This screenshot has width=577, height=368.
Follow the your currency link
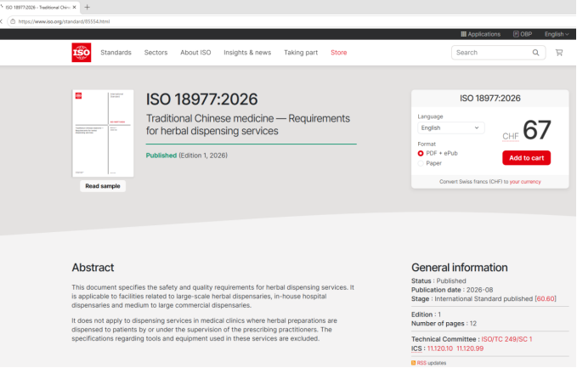525,182
